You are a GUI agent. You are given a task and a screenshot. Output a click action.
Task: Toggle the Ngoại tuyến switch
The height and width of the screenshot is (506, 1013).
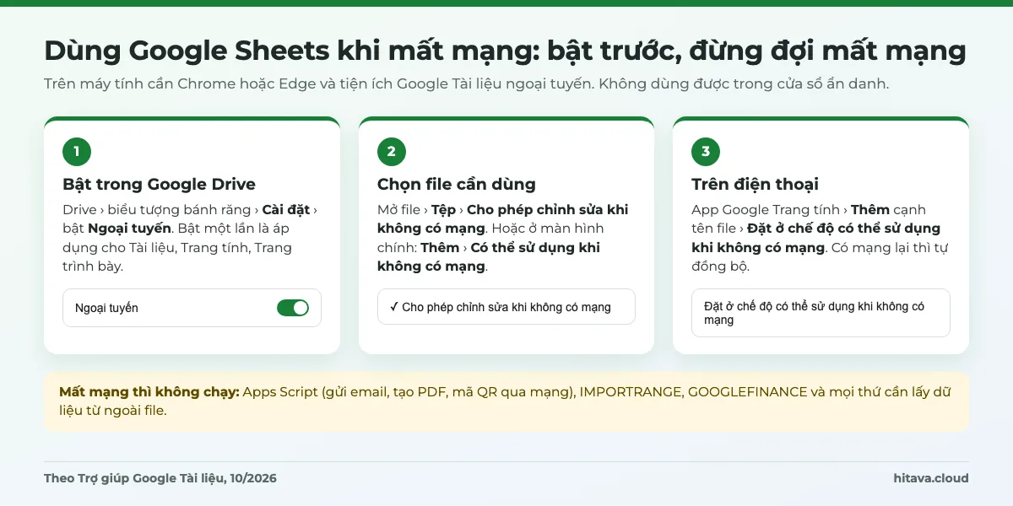(x=293, y=308)
